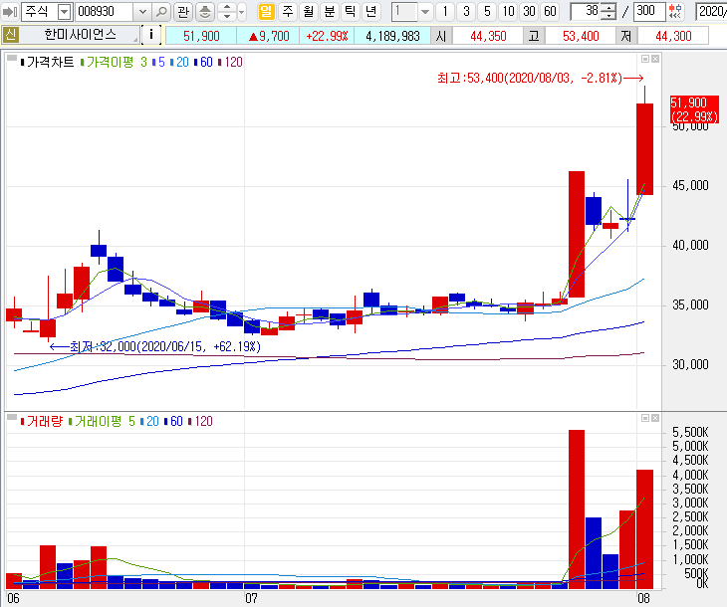
Task: Click the high price 53,400 value
Action: tap(581, 36)
